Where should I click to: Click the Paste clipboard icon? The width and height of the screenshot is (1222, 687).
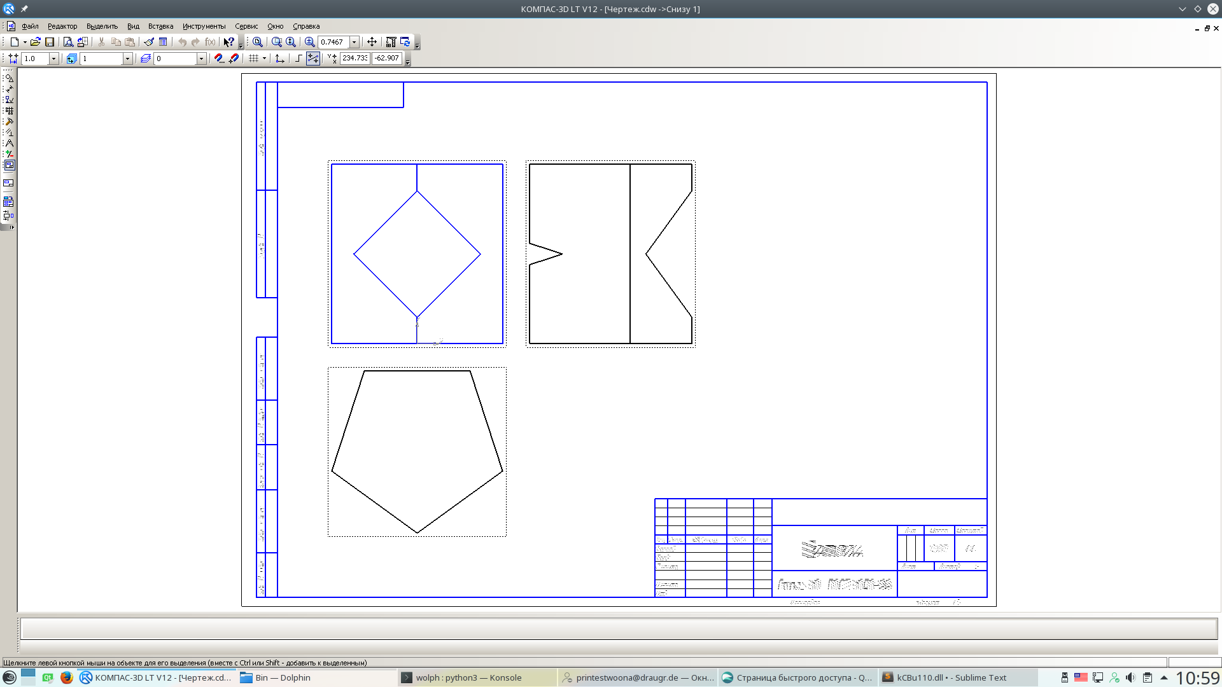coord(130,42)
